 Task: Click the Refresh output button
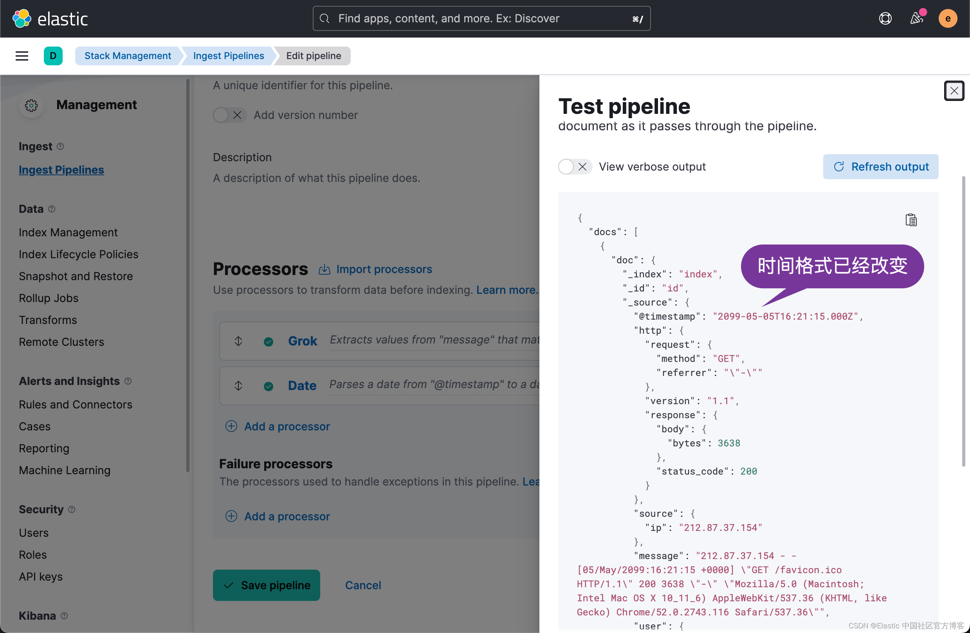pyautogui.click(x=880, y=167)
